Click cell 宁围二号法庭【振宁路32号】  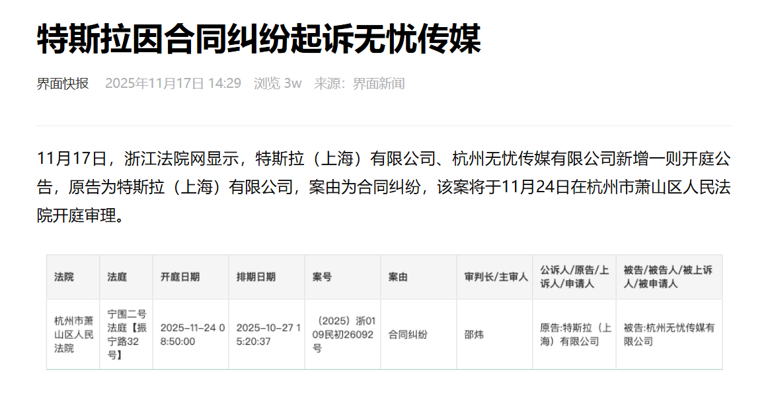coord(127,335)
